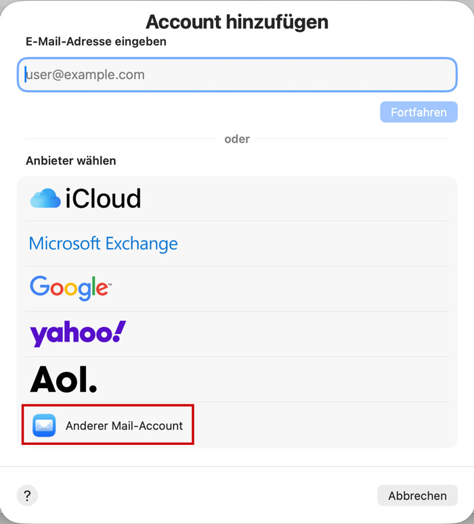Click the blue envelope mail icon

[x=44, y=425]
